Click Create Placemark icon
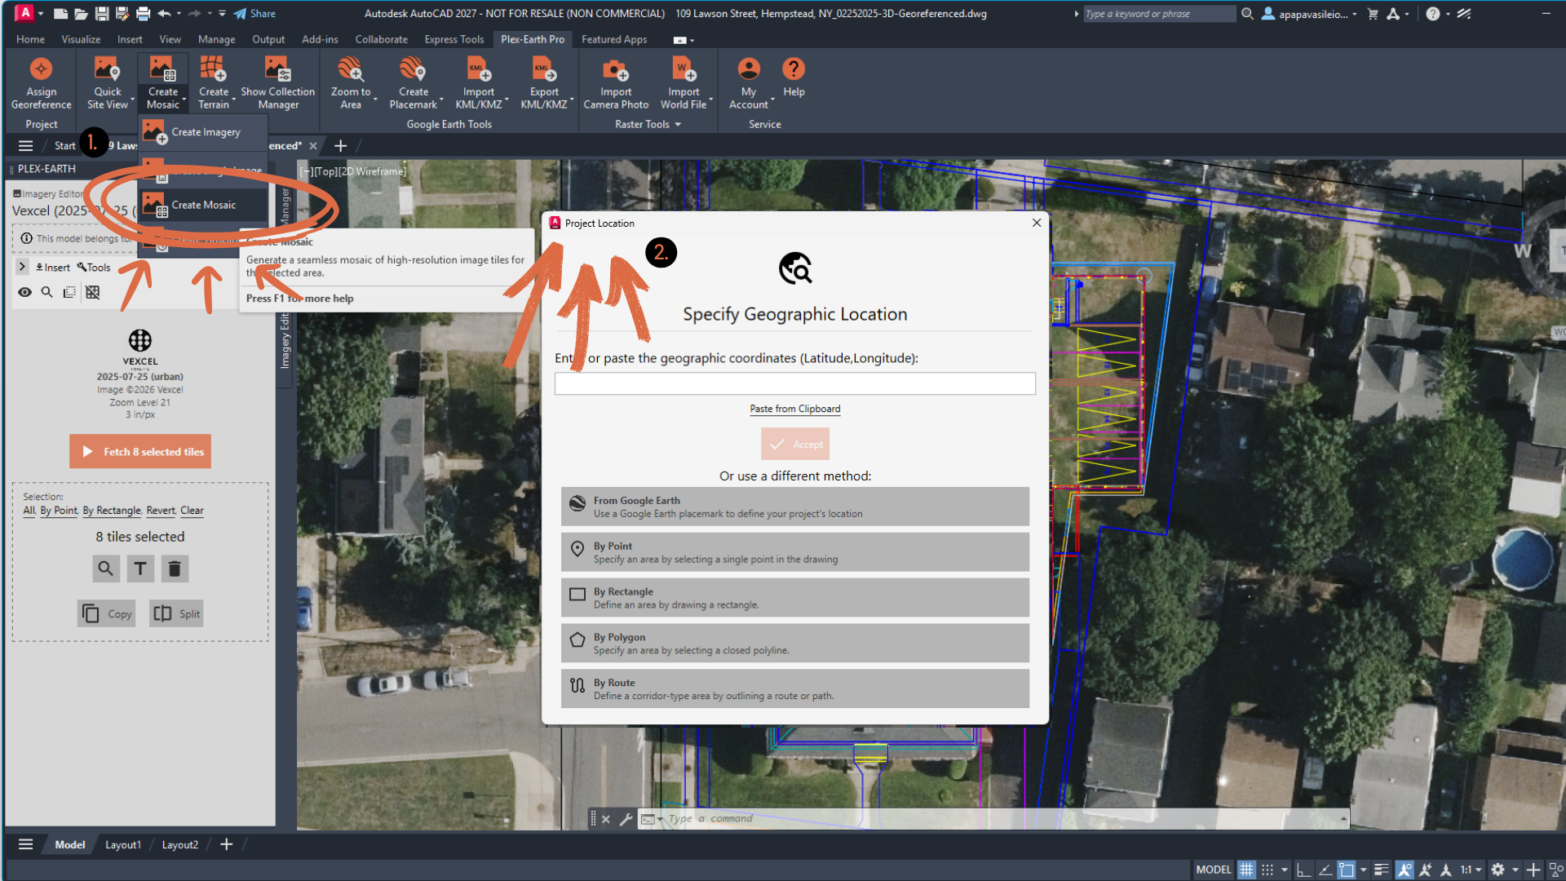 (414, 69)
